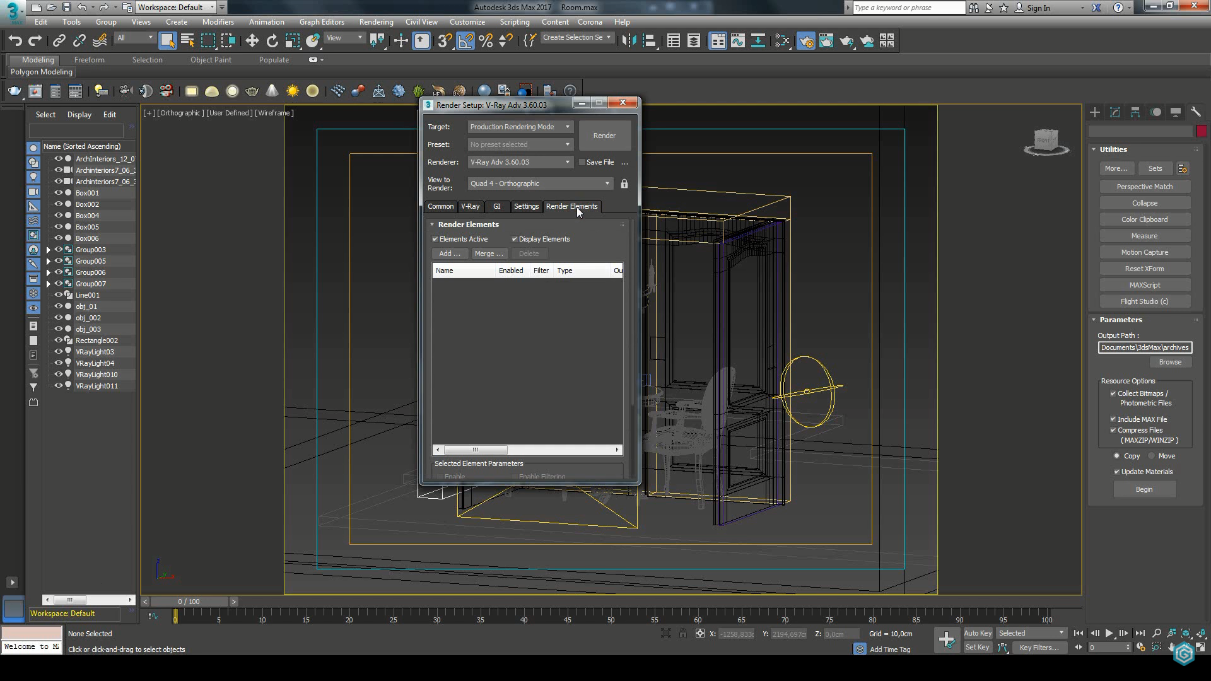Open the Utilities wrench panel
1211x681 pixels.
tap(1196, 112)
